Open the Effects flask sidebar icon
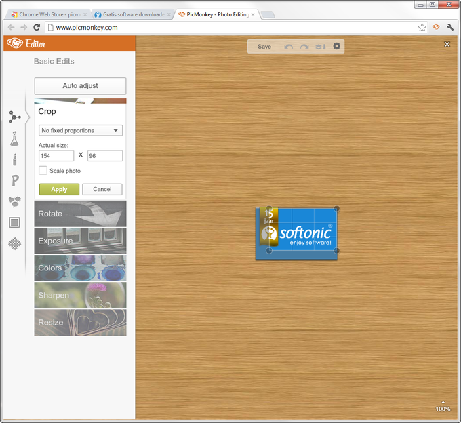The width and height of the screenshot is (461, 423). pyautogui.click(x=14, y=139)
